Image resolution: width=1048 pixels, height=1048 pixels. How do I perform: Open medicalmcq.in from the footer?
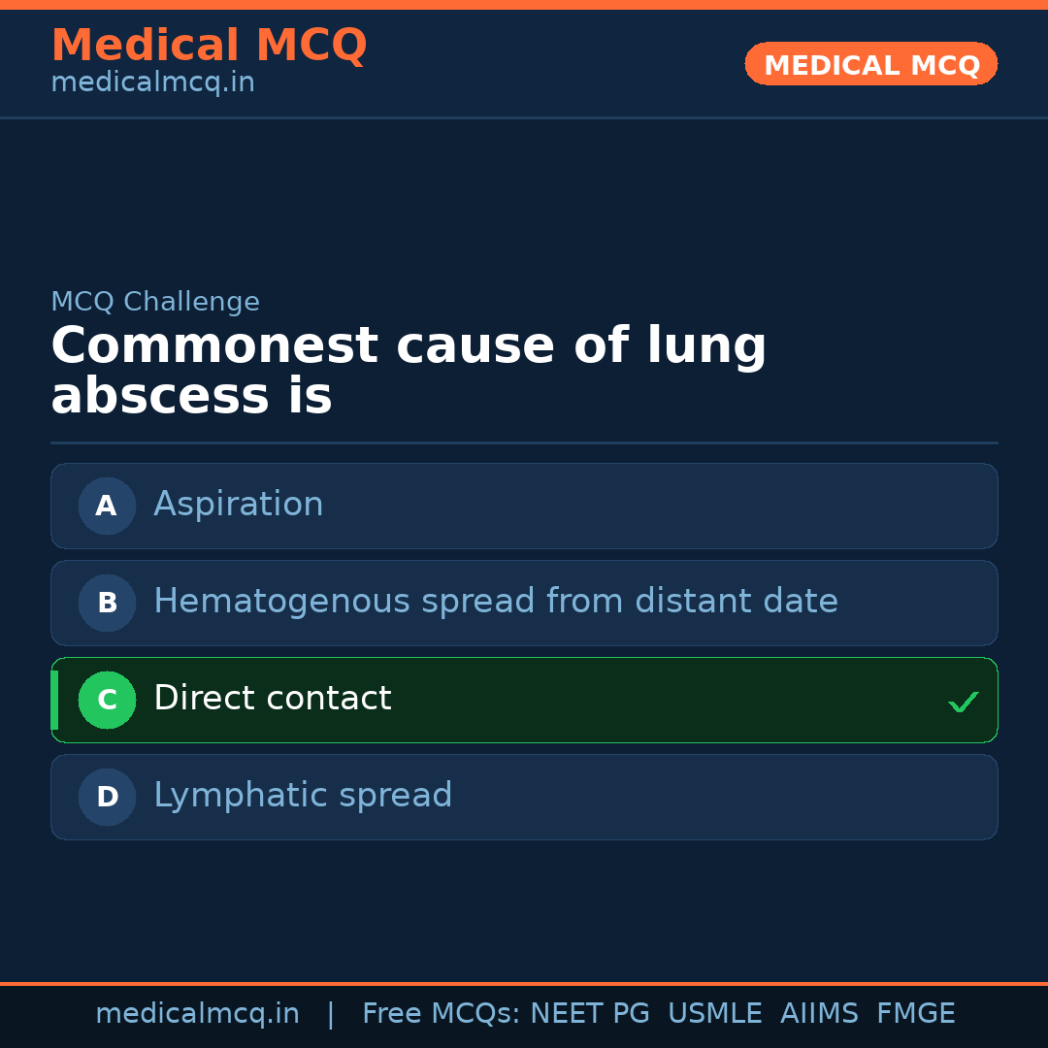pos(198,1013)
